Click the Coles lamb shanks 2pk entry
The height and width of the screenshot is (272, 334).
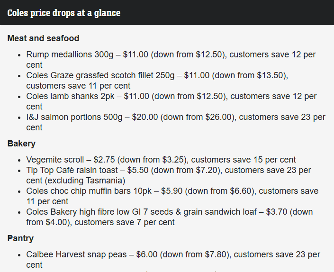click(x=172, y=101)
